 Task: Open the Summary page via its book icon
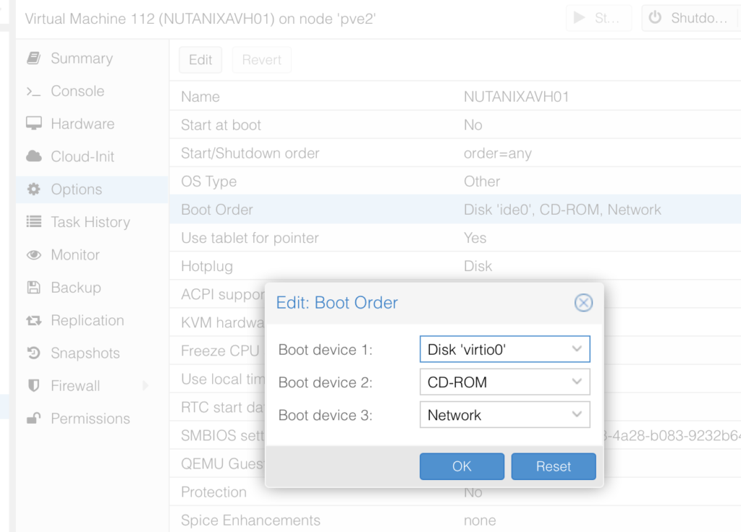tap(35, 58)
